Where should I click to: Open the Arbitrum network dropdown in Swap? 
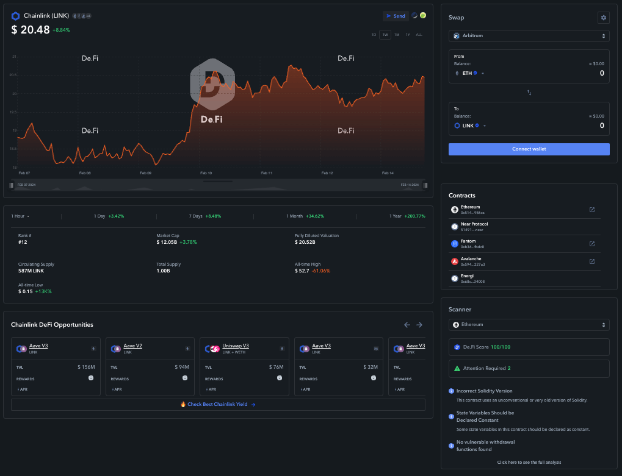click(529, 35)
